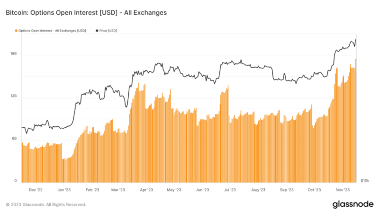Click the black Price legend dot

pyautogui.click(x=97, y=31)
